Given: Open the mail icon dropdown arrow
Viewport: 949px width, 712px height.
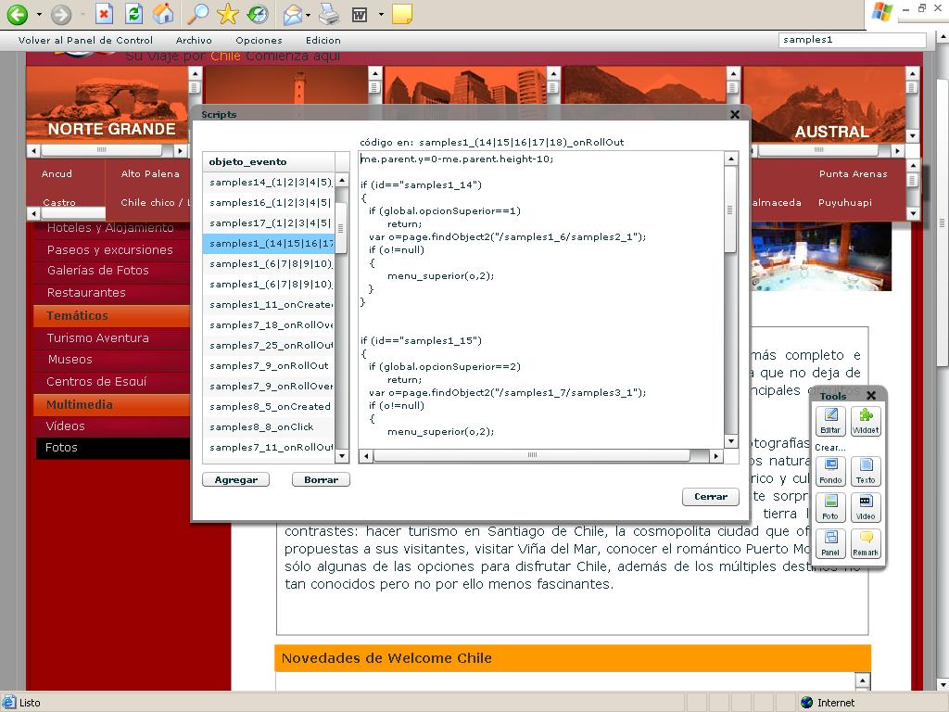Looking at the screenshot, I should (x=308, y=15).
